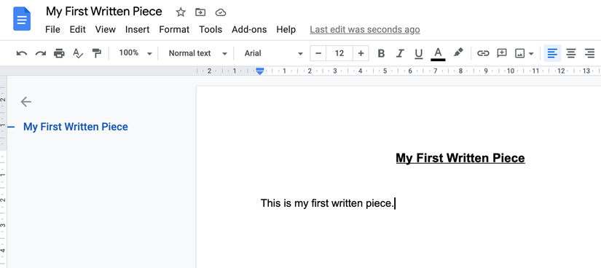Increase font size with plus button
Image resolution: width=601 pixels, height=268 pixels.
(x=361, y=53)
